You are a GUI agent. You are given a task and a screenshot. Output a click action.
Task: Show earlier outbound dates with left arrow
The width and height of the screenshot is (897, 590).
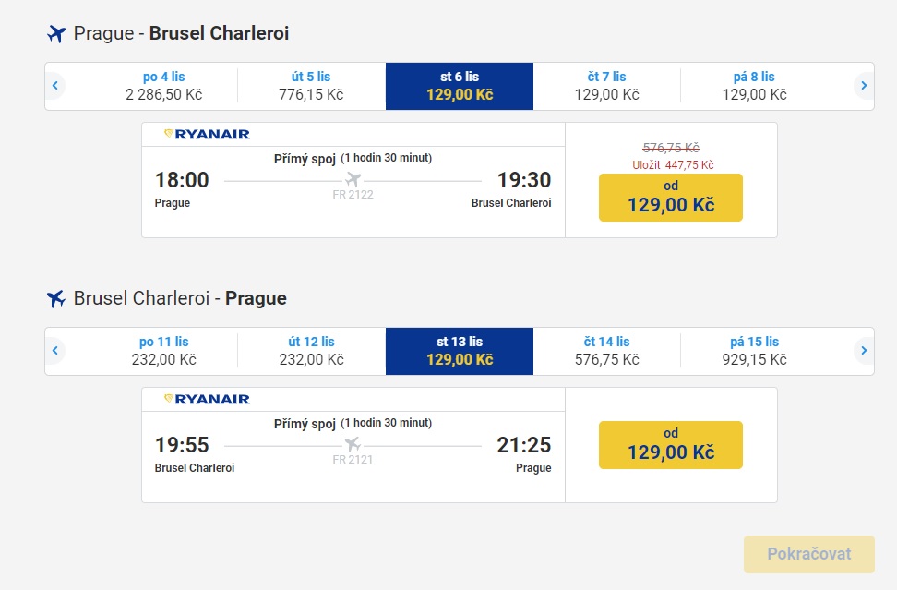click(55, 86)
